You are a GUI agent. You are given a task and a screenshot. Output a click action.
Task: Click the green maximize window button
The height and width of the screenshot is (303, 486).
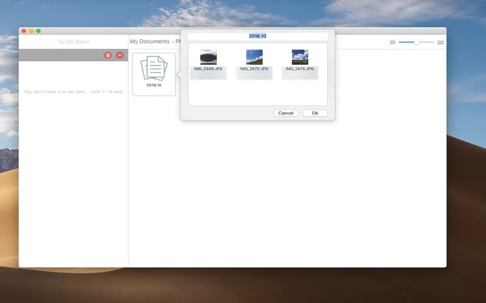click(x=38, y=31)
